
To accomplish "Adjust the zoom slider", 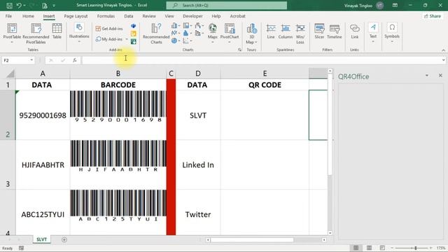I will click(415, 248).
